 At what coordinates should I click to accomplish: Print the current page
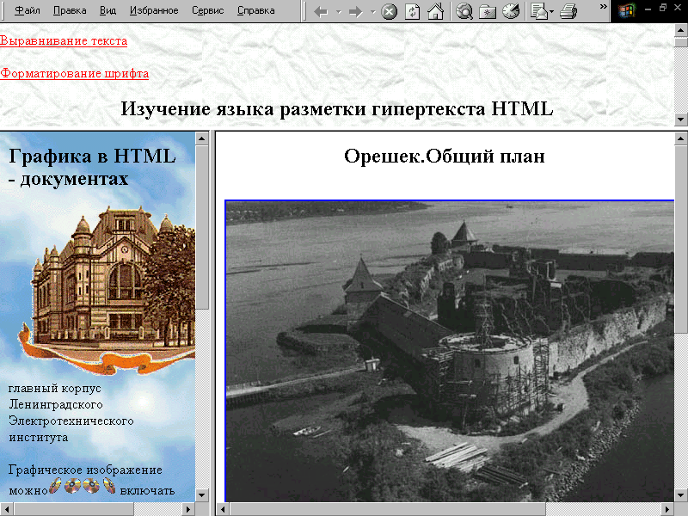568,11
